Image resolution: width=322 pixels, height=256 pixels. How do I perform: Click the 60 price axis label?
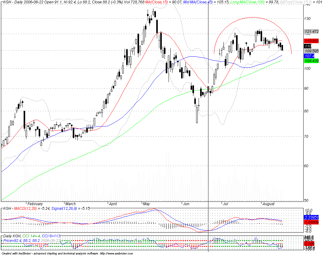pos(306,166)
